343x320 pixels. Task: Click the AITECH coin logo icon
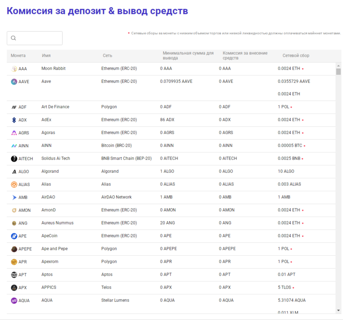14,159
